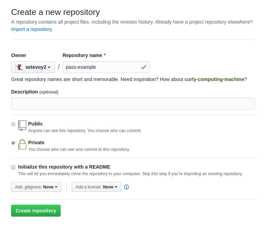Viewport: 265px width, 227px height.
Task: Focus the Repository name input field
Action: click(x=106, y=67)
